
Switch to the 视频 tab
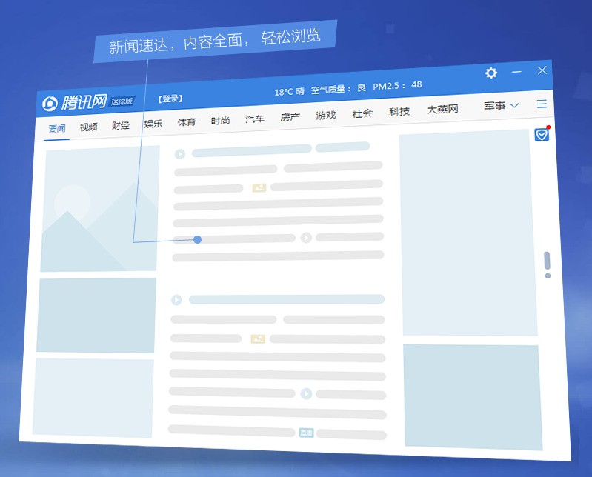pos(89,127)
